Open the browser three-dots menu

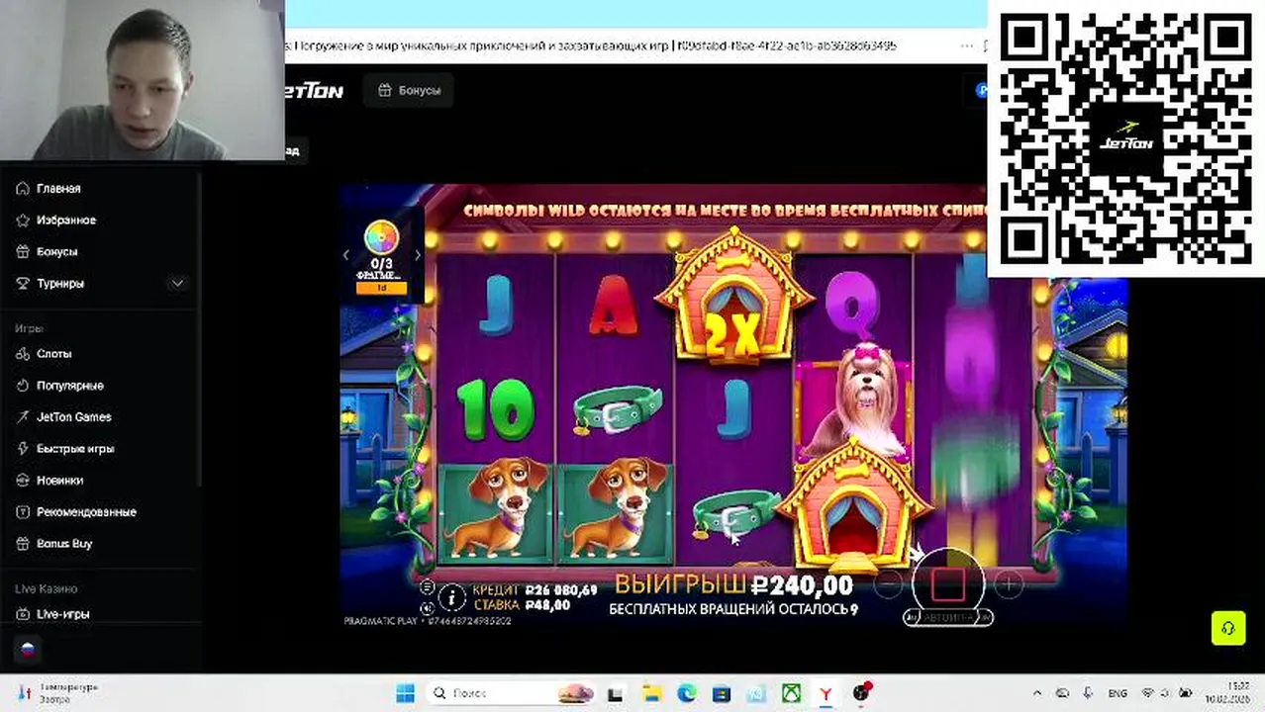(967, 45)
